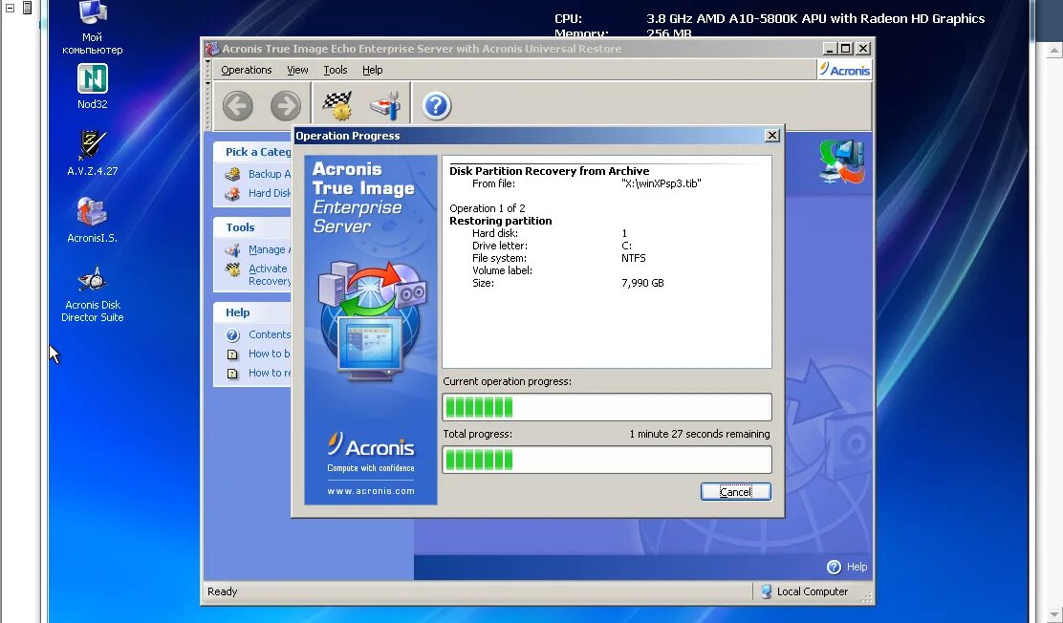The image size is (1063, 623).
Task: Close the Operation Progress dialog
Action: [771, 136]
